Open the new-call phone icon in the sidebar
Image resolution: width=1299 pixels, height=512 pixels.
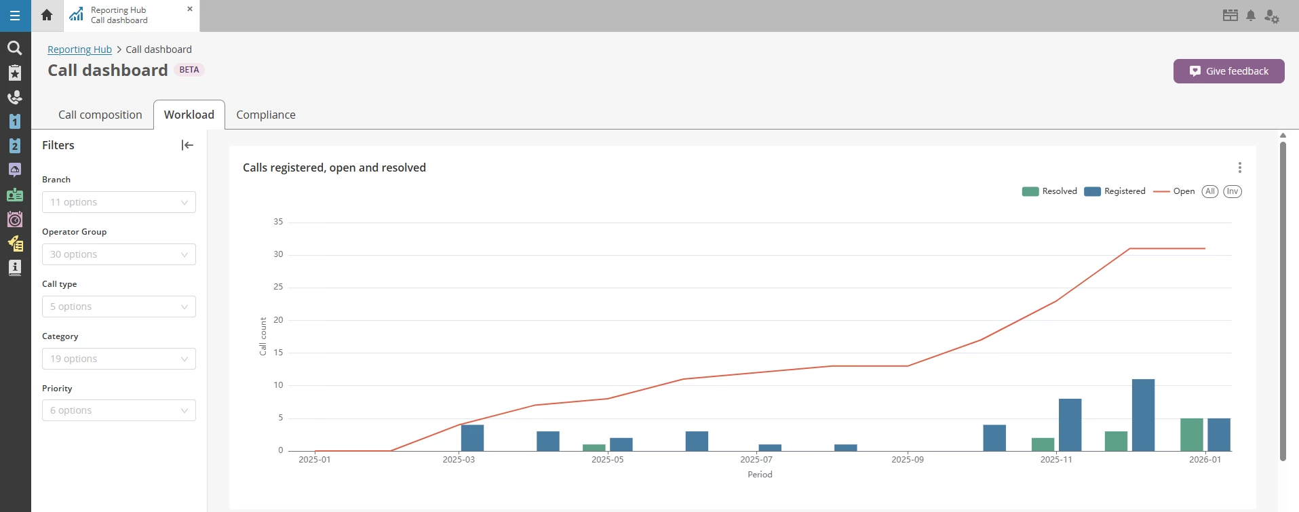tap(14, 97)
